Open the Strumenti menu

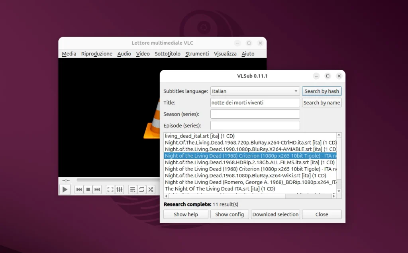[197, 53]
